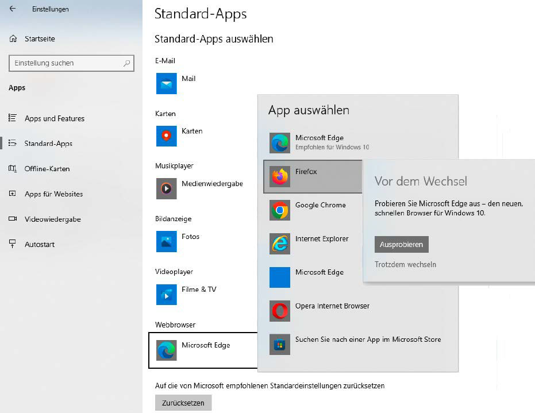Click the Startseite home icon
535x413 pixels.
coord(13,38)
